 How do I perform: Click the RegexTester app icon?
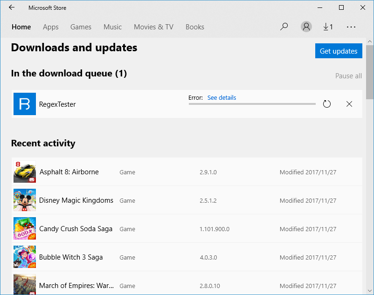coord(25,104)
